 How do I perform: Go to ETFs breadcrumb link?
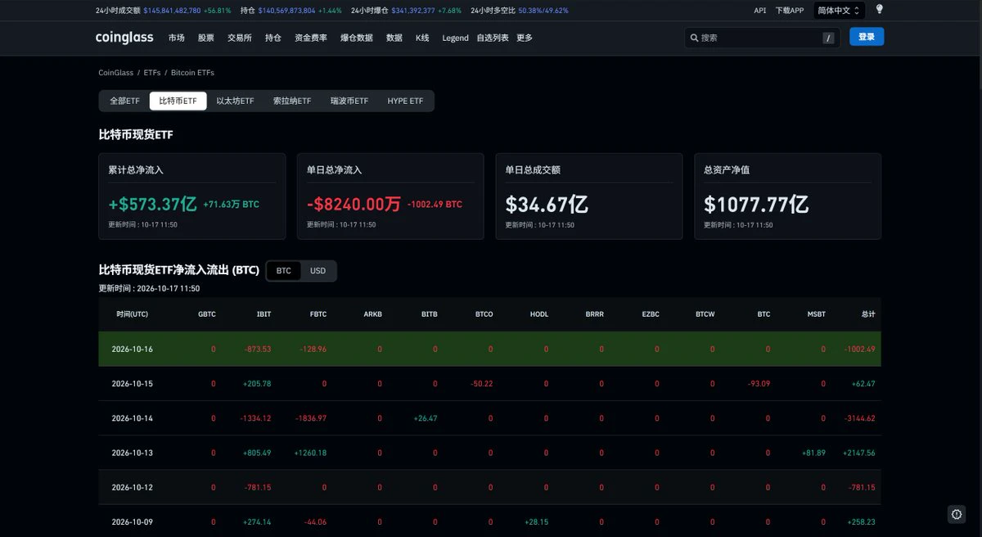pos(152,73)
